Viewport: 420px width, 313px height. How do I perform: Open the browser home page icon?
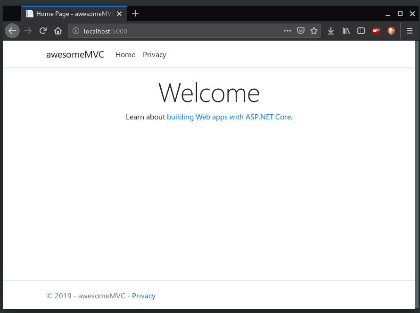(58, 31)
